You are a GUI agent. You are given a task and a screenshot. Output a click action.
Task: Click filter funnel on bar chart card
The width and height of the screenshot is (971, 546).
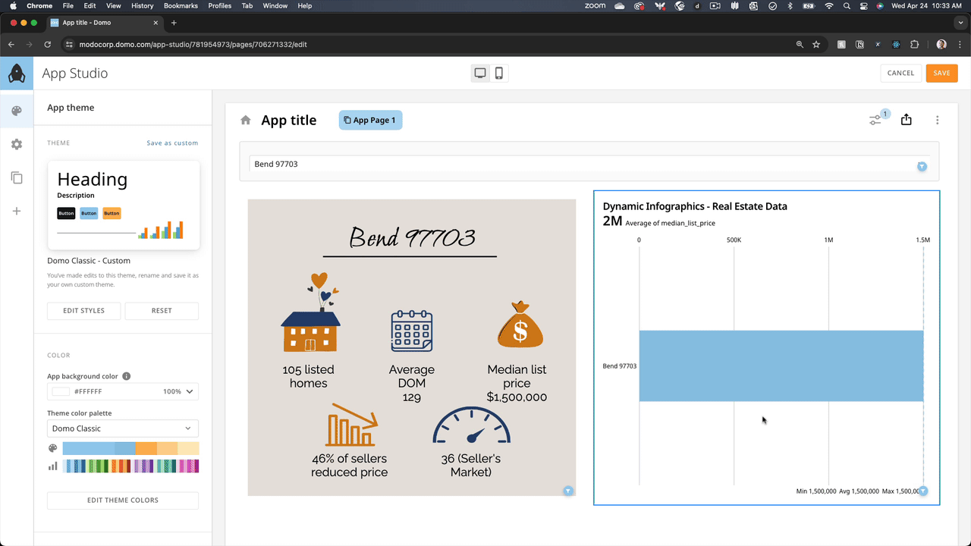click(x=923, y=491)
